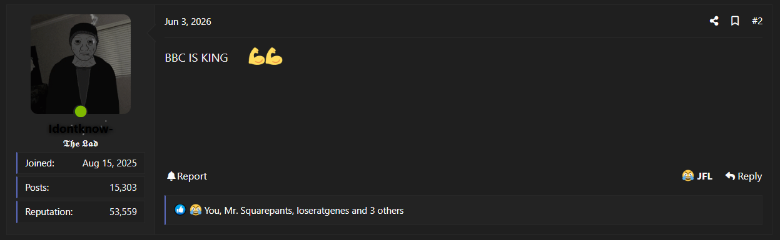780x240 pixels.
Task: Click the Reply text button
Action: [749, 176]
